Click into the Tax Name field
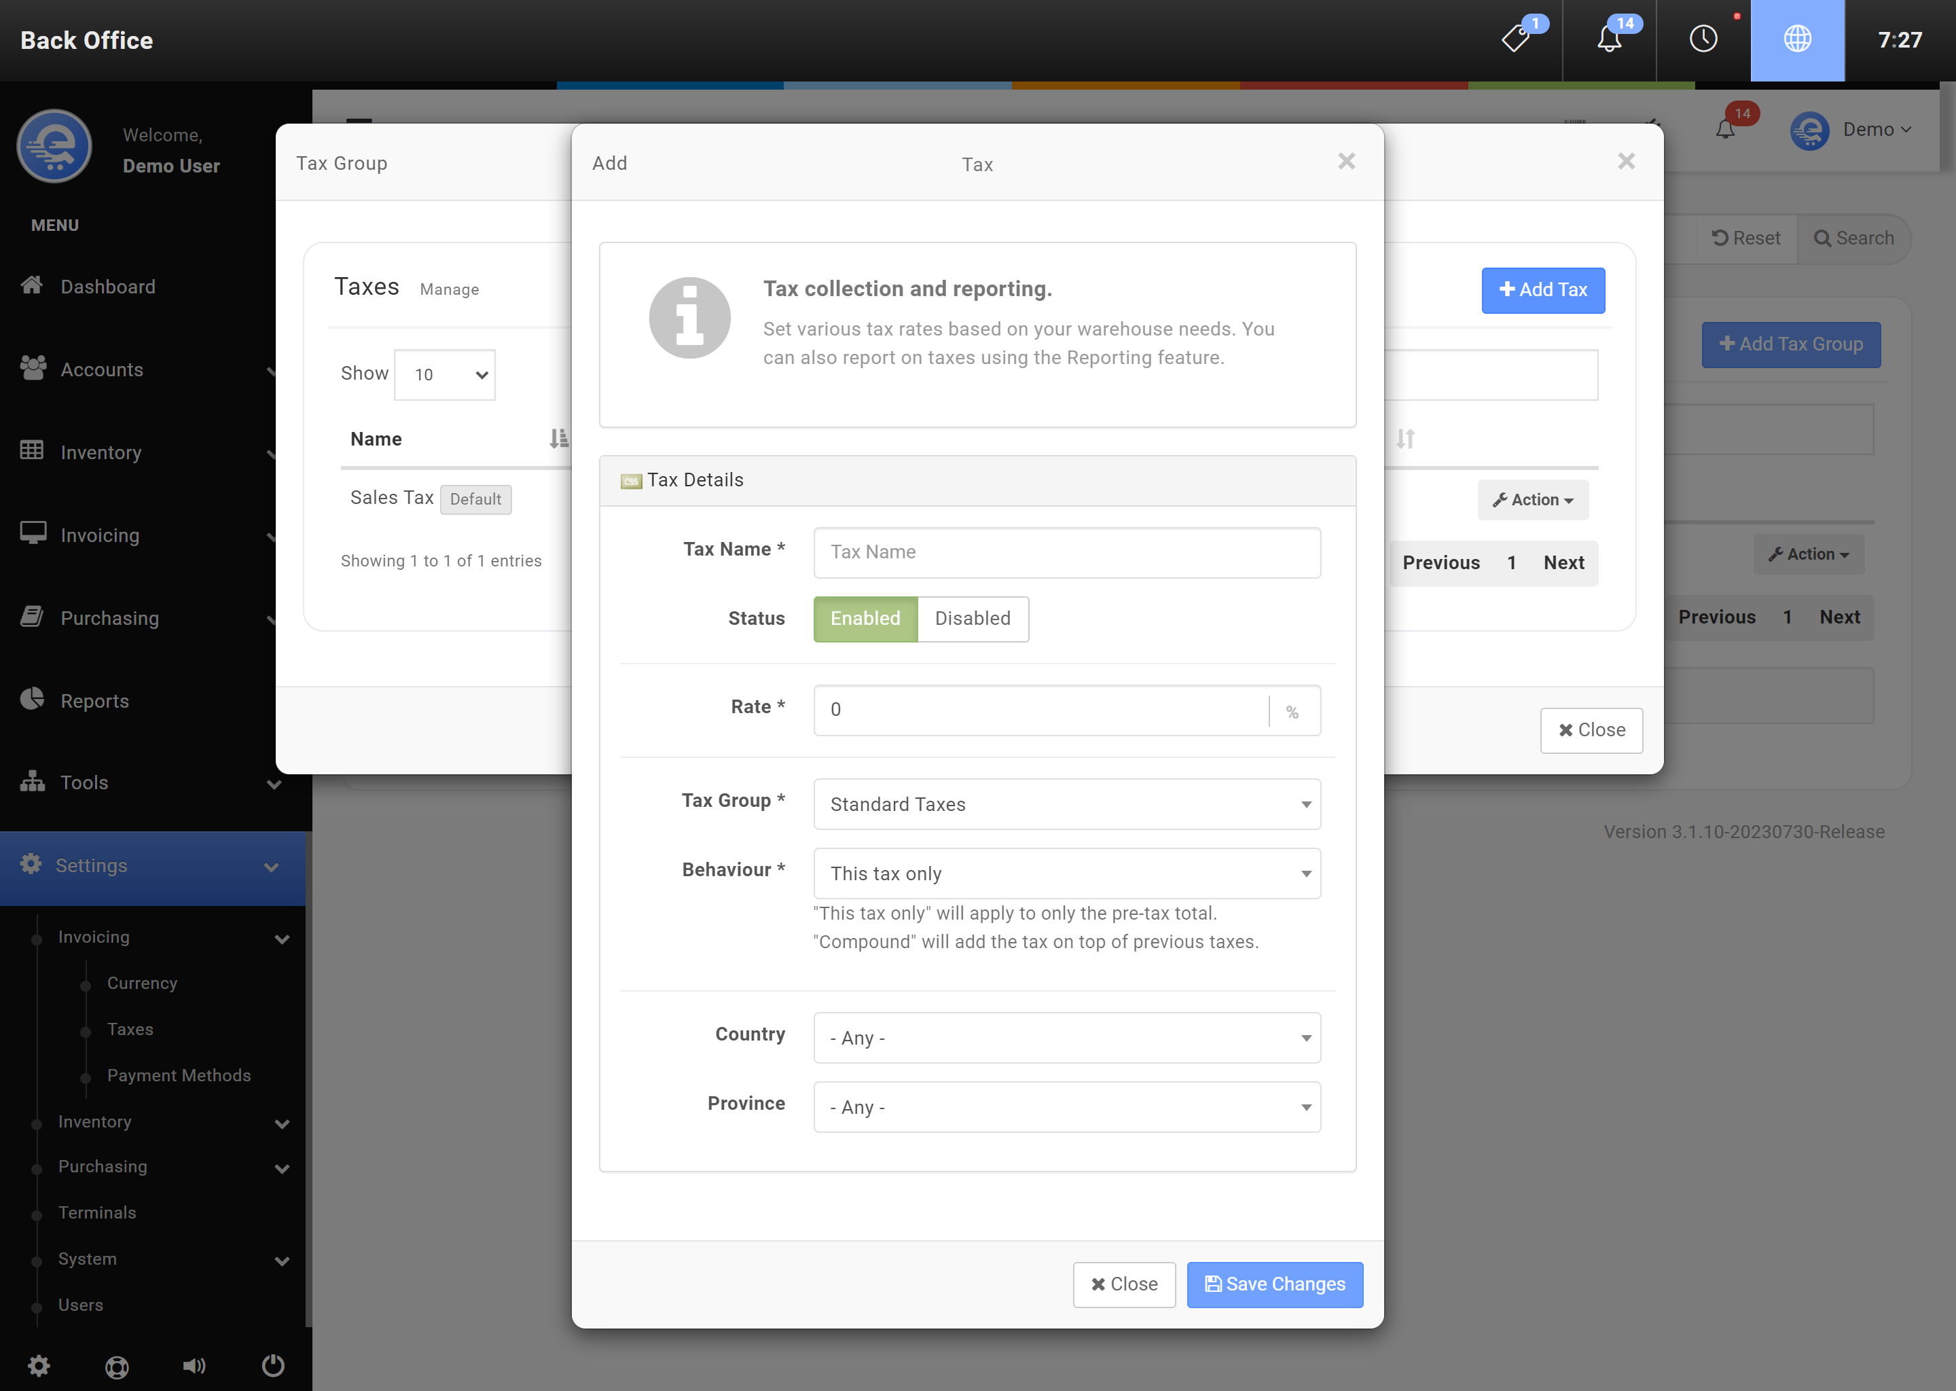This screenshot has width=1956, height=1391. (1066, 552)
